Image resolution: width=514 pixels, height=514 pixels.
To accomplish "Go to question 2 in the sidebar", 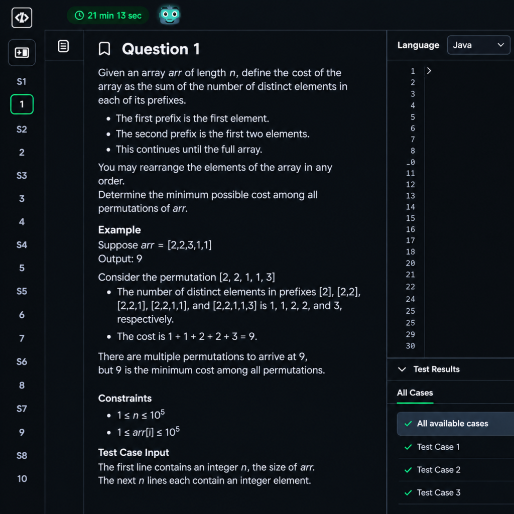I will [22, 153].
